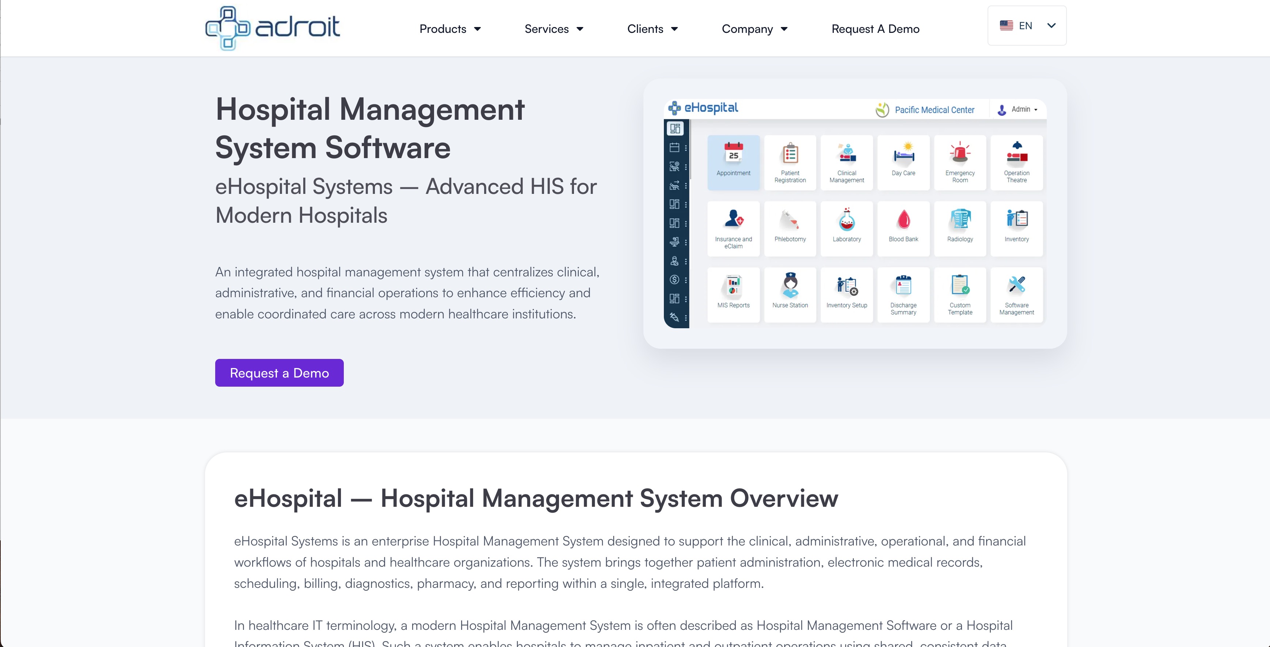Open the Inventory module icon

pyautogui.click(x=1016, y=229)
